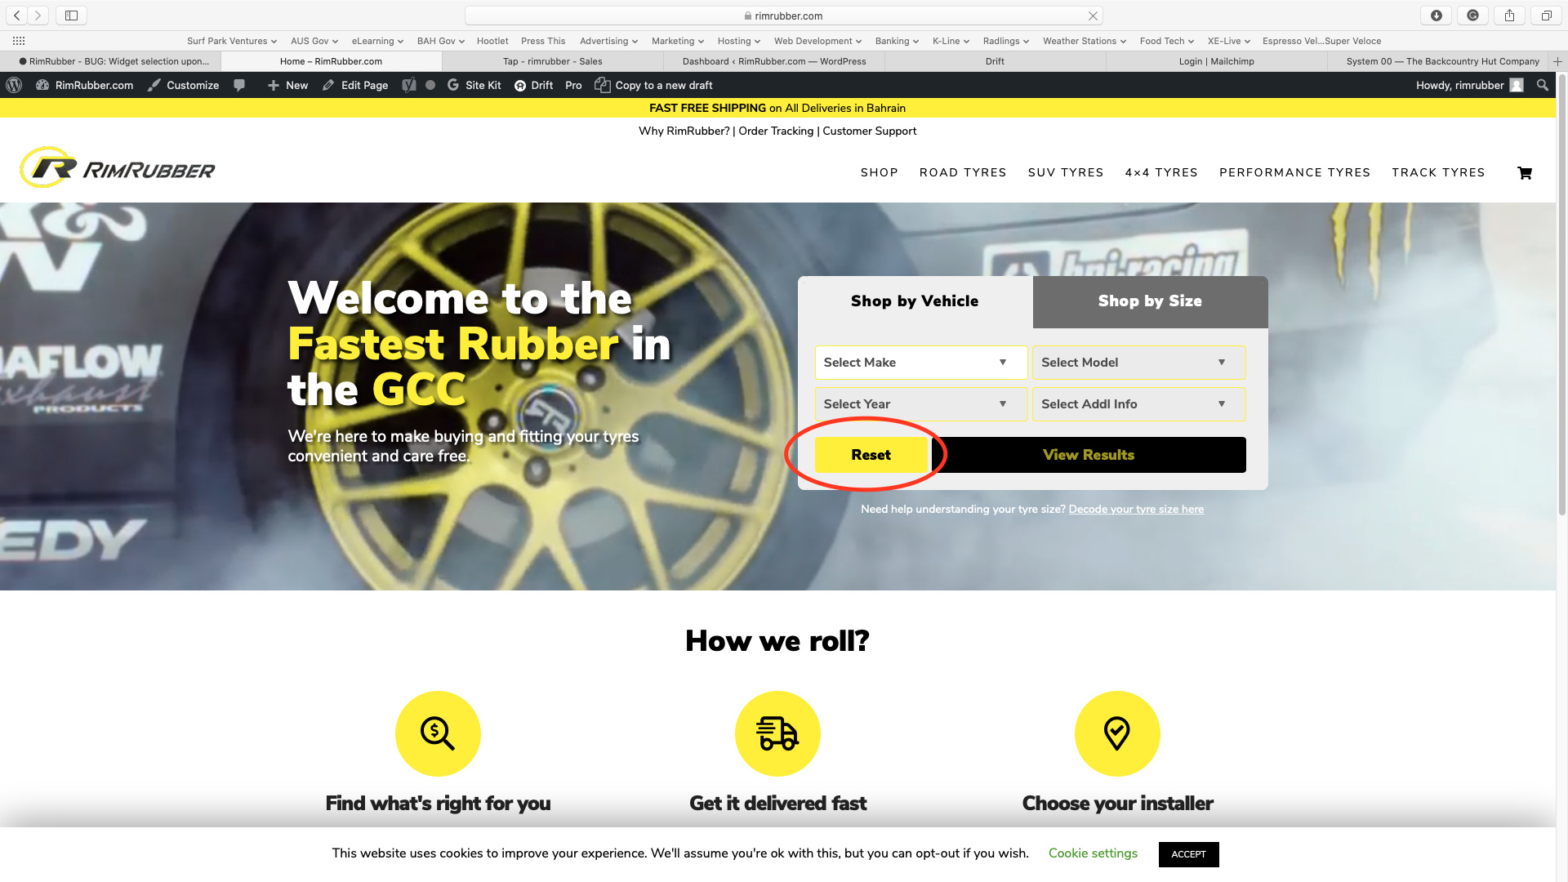Click the RimRubber logo
This screenshot has height=882, width=1568.
118,167
